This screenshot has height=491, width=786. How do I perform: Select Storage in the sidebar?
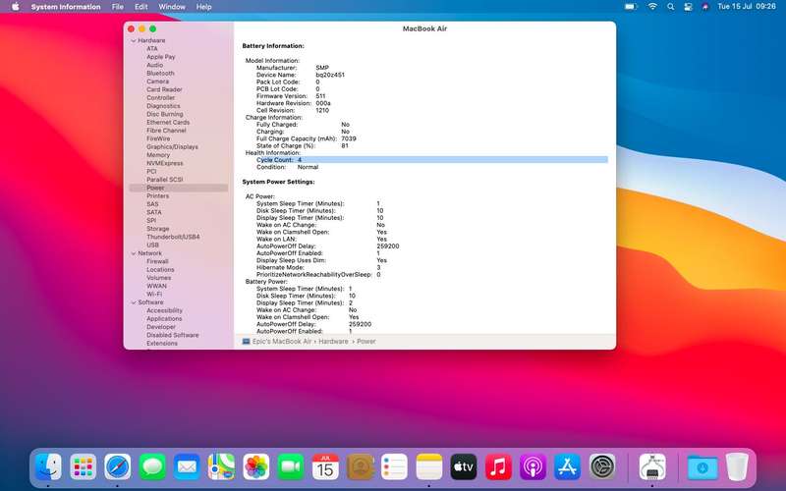pos(158,229)
